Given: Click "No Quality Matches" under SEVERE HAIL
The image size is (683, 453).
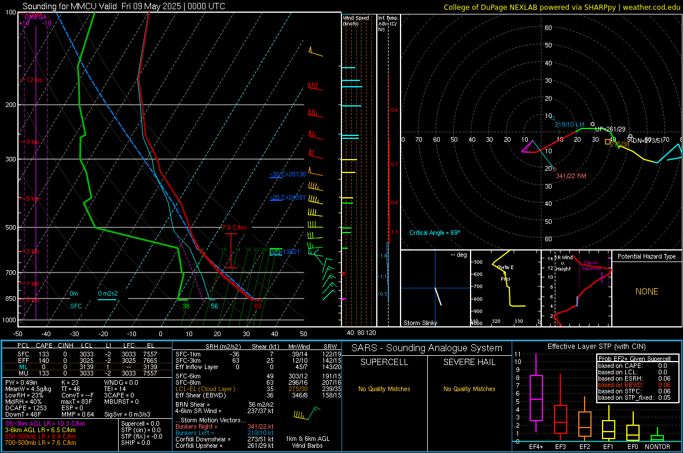Looking at the screenshot, I should [x=469, y=389].
